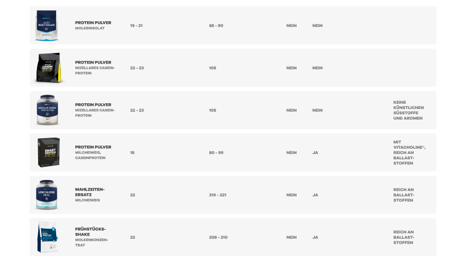Click the 88 - 90 calorie value
This screenshot has width=466, height=262.
216,25
